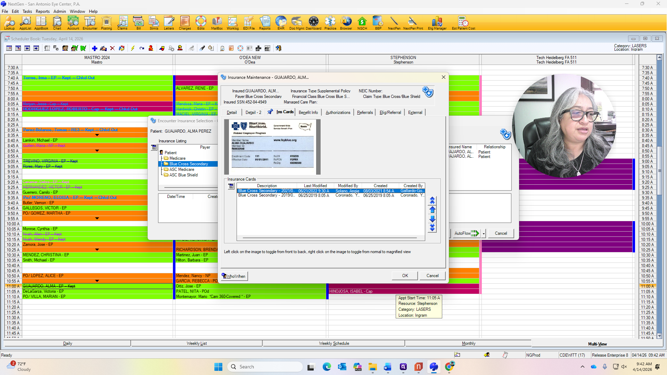The width and height of the screenshot is (667, 375).
Task: Toggle the pin icon beside Ins Cards
Action: tap(270, 112)
